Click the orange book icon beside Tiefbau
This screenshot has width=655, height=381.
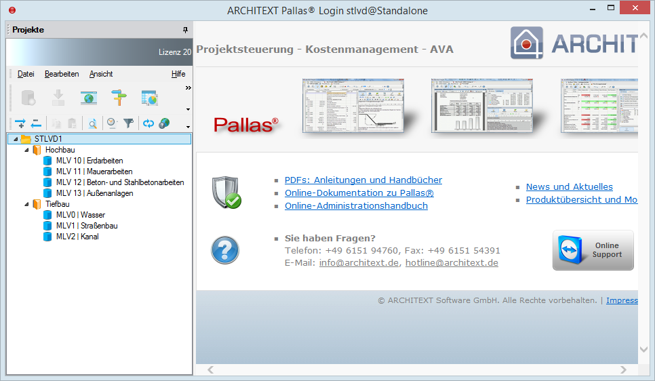[x=37, y=204]
